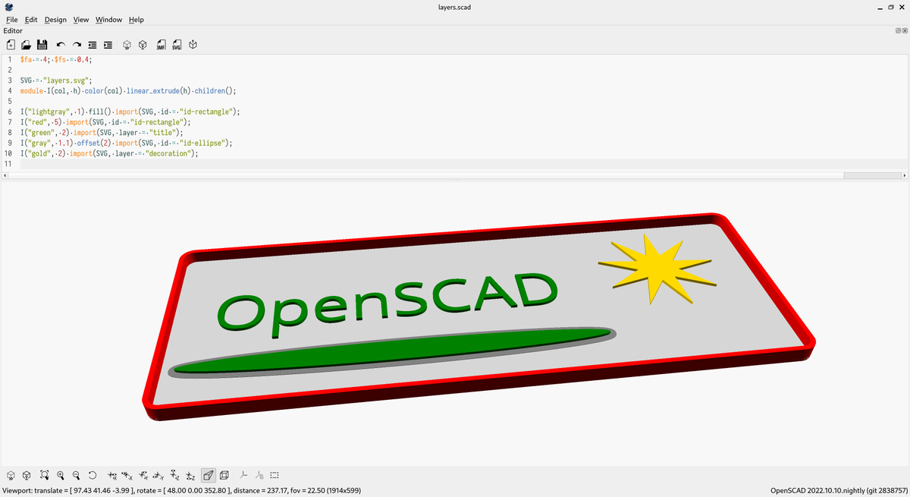
Task: Set view along the +Y axis
Action: 143,476
